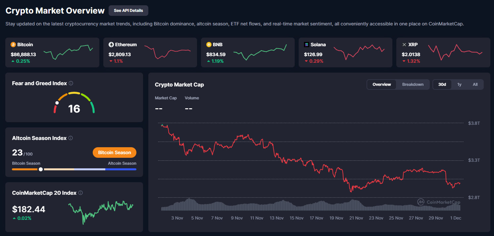This screenshot has width=494, height=236.
Task: Switch the chart range to 1y
Action: click(459, 84)
